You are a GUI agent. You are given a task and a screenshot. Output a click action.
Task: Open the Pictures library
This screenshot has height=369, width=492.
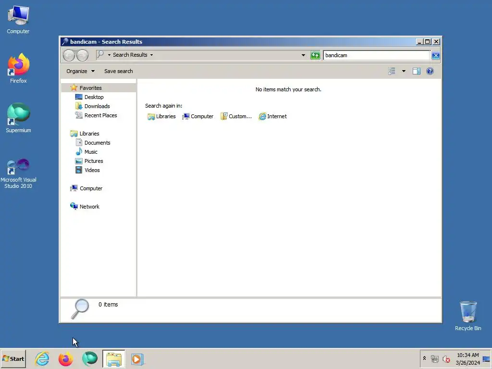[x=89, y=161]
